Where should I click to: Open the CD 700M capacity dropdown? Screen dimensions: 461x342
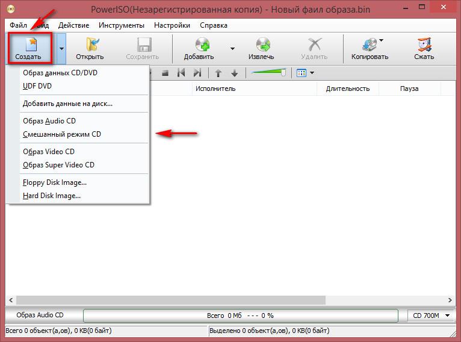click(432, 316)
